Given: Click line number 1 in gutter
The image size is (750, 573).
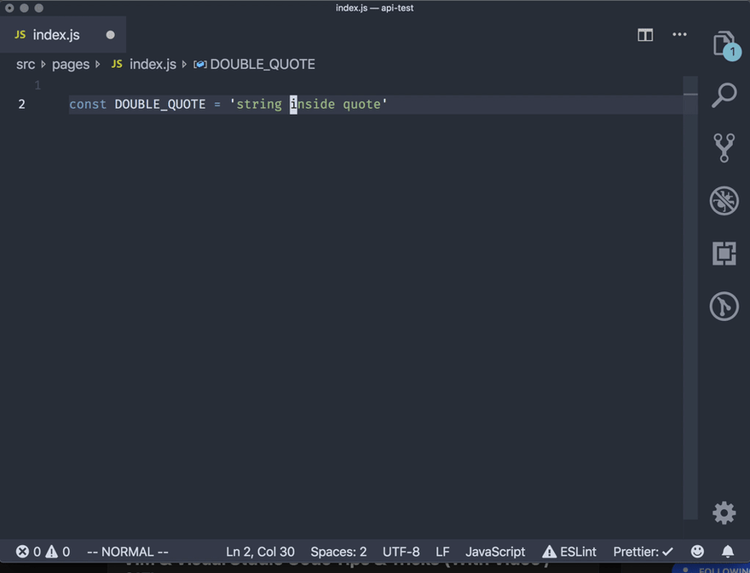Looking at the screenshot, I should (37, 85).
